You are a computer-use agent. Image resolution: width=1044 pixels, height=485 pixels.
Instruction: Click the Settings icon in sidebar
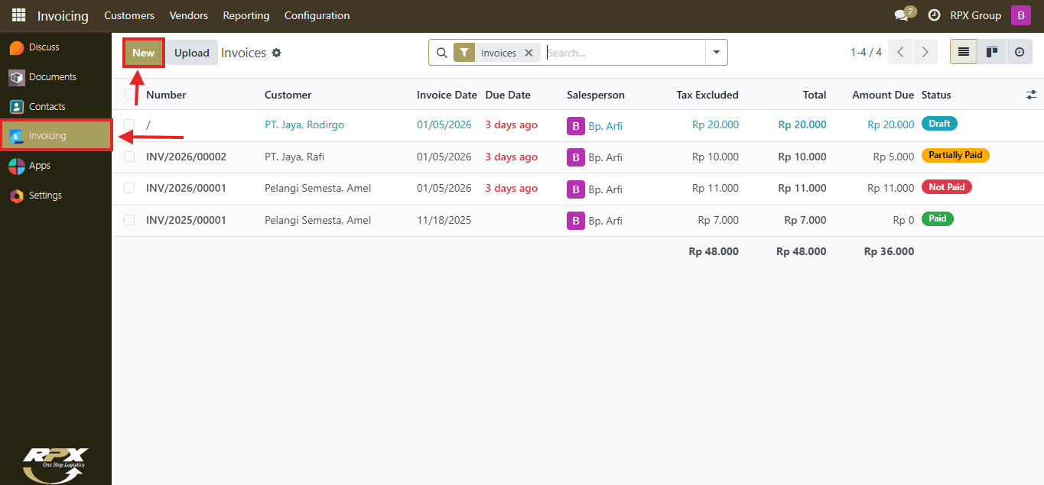(17, 196)
